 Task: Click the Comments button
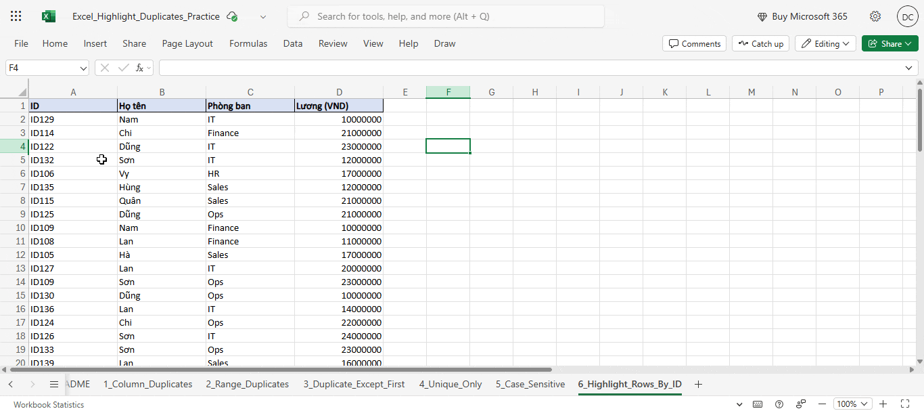coord(694,43)
